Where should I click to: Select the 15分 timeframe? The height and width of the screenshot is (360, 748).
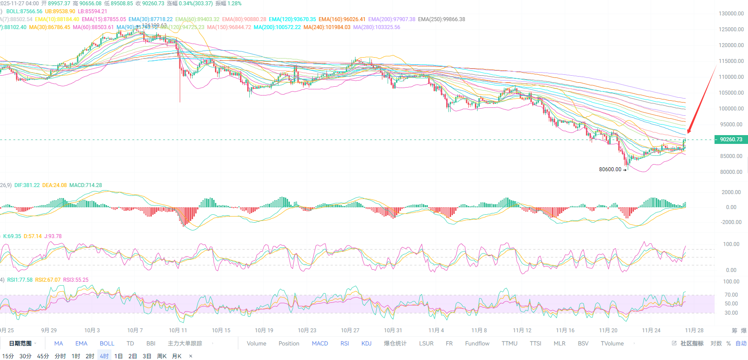pos(8,356)
